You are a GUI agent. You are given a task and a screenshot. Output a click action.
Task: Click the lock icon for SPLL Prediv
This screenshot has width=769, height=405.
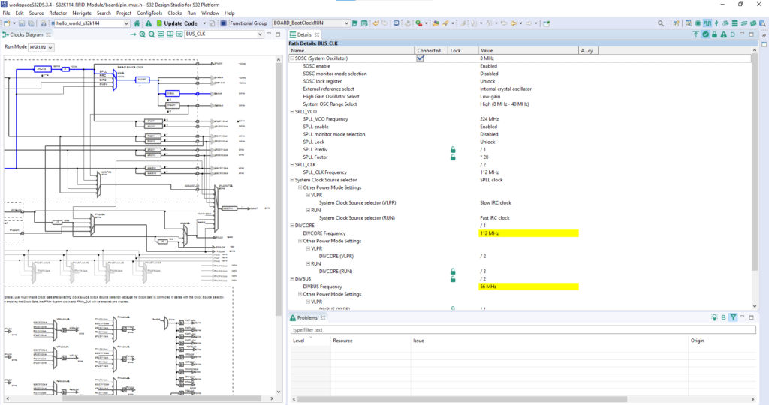click(x=453, y=150)
